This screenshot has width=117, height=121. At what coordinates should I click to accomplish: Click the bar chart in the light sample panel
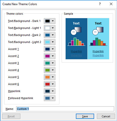click(98, 42)
